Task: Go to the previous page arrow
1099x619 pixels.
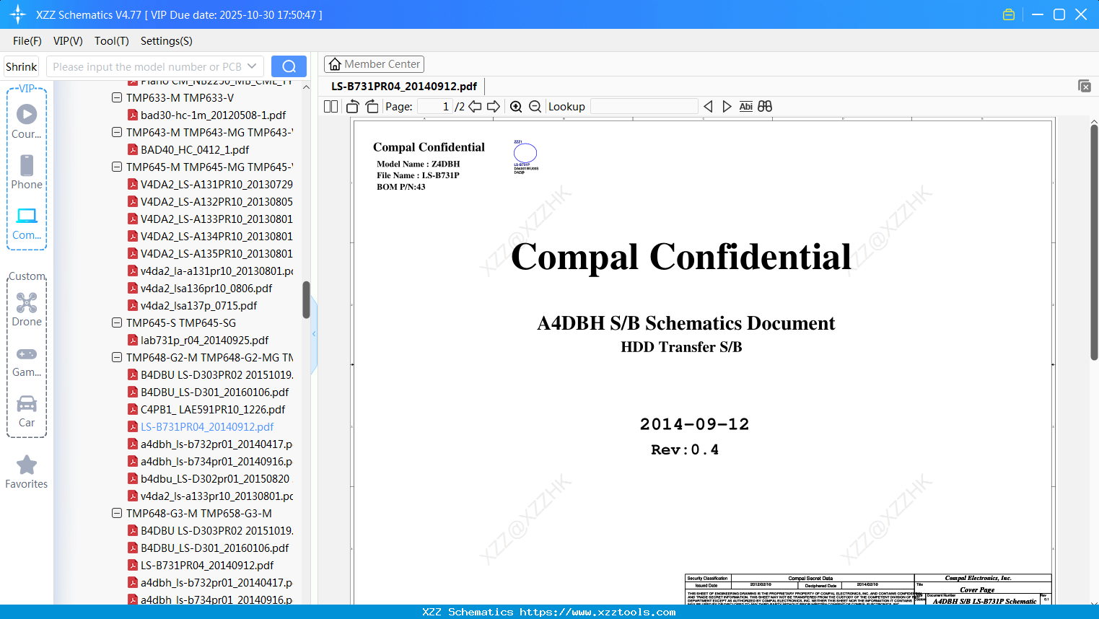Action: 475,107
